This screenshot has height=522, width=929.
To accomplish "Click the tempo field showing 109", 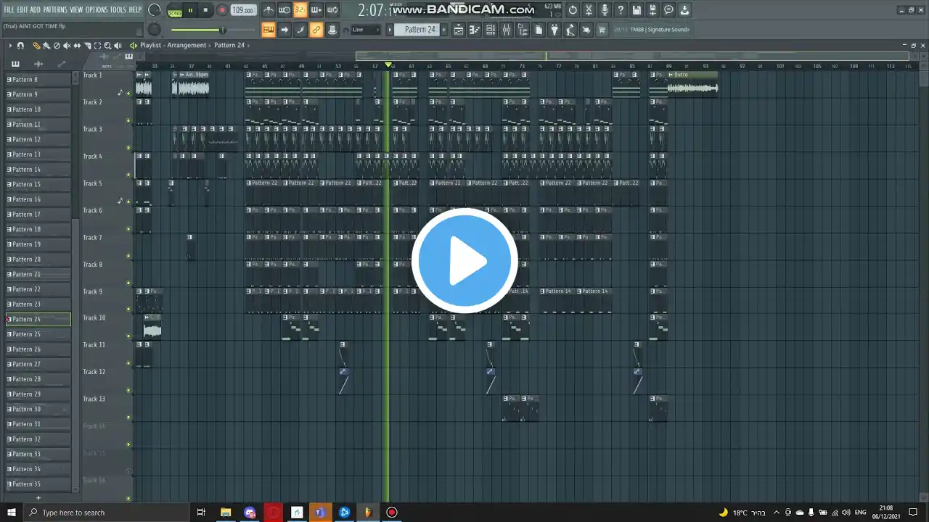I will click(243, 10).
